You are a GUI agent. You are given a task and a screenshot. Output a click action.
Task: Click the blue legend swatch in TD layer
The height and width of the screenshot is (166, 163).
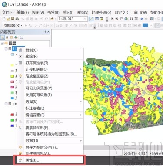coord(13,98)
